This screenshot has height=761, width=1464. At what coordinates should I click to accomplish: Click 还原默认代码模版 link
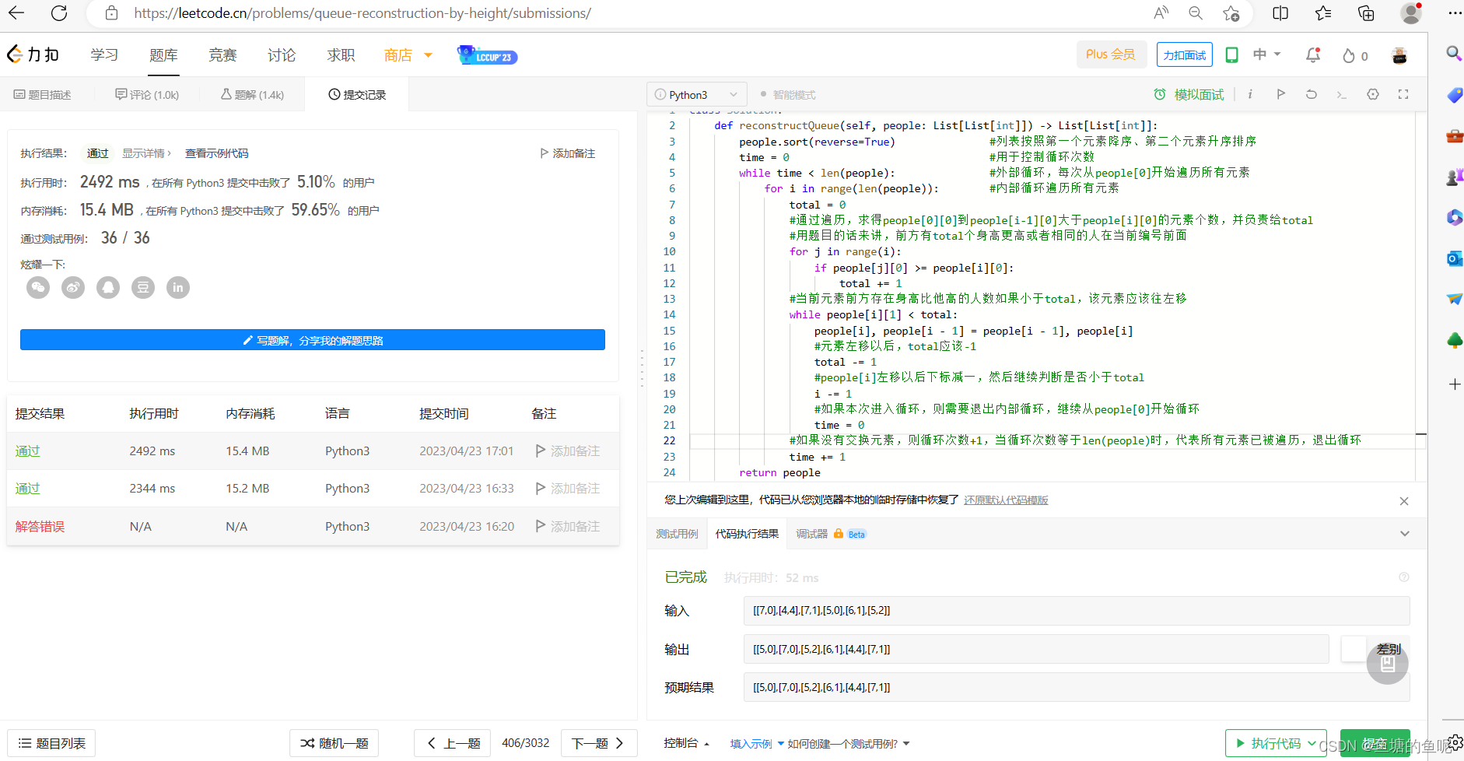(1006, 500)
